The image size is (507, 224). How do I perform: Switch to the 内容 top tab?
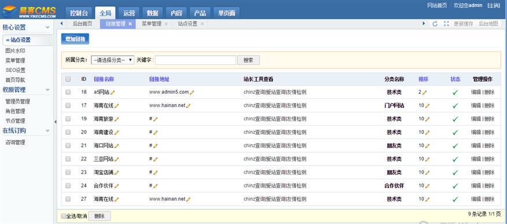[x=176, y=13]
